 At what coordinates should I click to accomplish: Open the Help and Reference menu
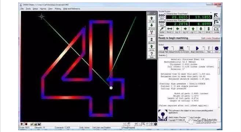pyautogui.click(x=72, y=9)
